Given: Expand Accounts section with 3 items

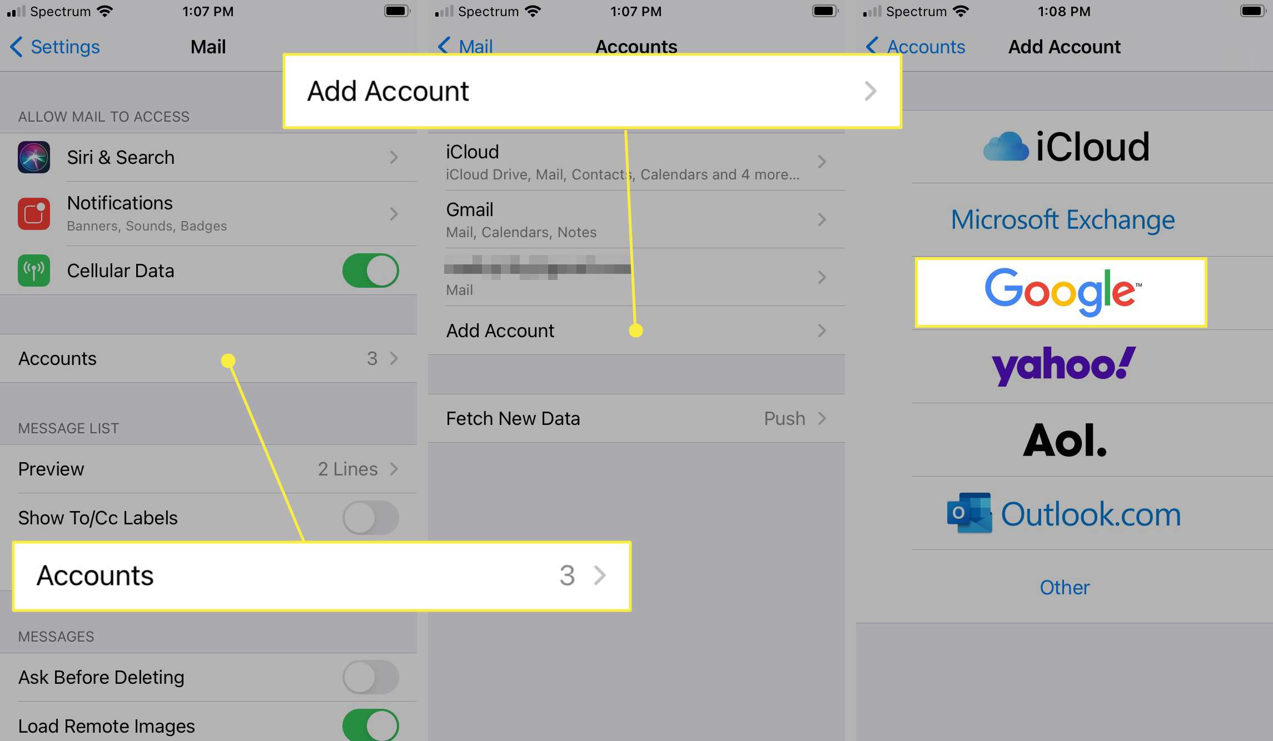Looking at the screenshot, I should tap(207, 358).
